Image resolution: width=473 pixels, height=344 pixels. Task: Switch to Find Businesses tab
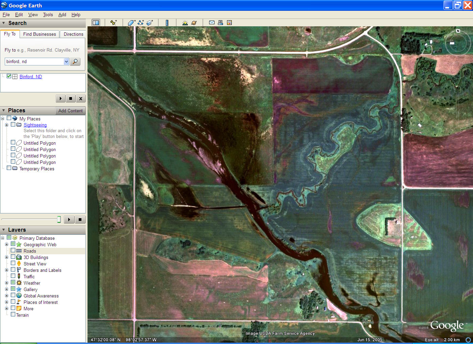40,34
